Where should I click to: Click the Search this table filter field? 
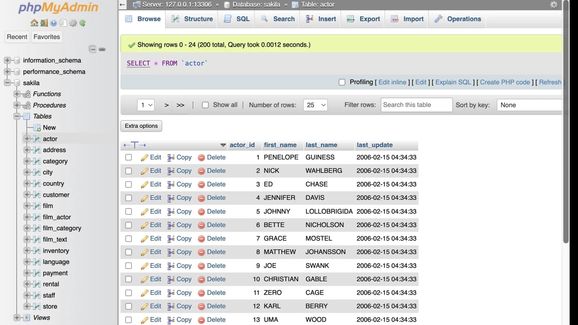[417, 105]
